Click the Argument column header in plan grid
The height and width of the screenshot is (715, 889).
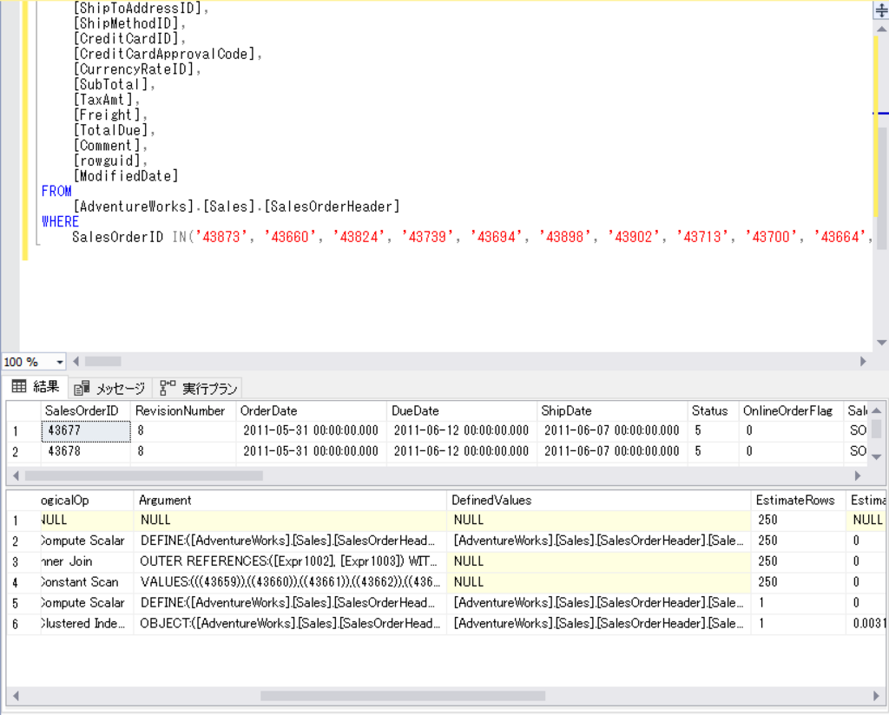coord(290,501)
